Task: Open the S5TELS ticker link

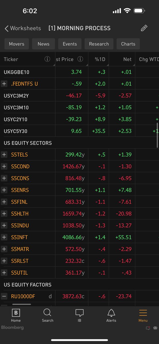Action: click(x=20, y=155)
